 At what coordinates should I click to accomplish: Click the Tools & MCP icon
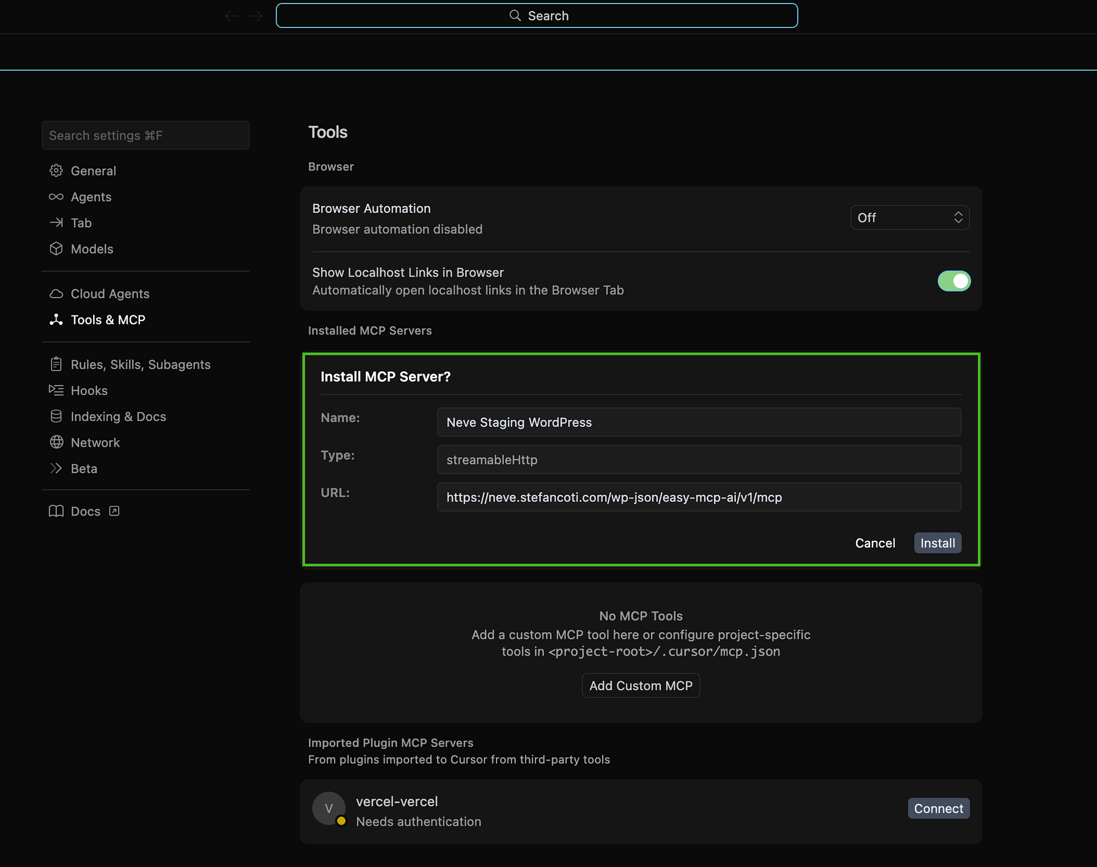click(56, 319)
